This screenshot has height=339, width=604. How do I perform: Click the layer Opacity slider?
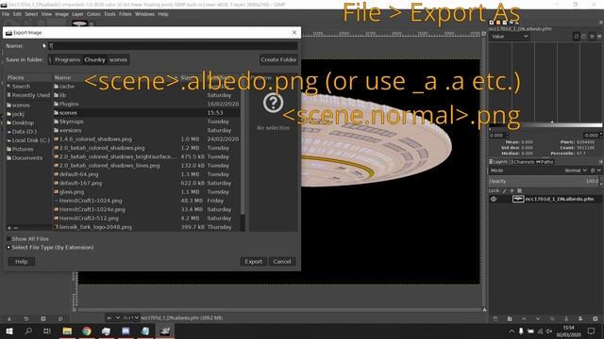click(x=545, y=181)
